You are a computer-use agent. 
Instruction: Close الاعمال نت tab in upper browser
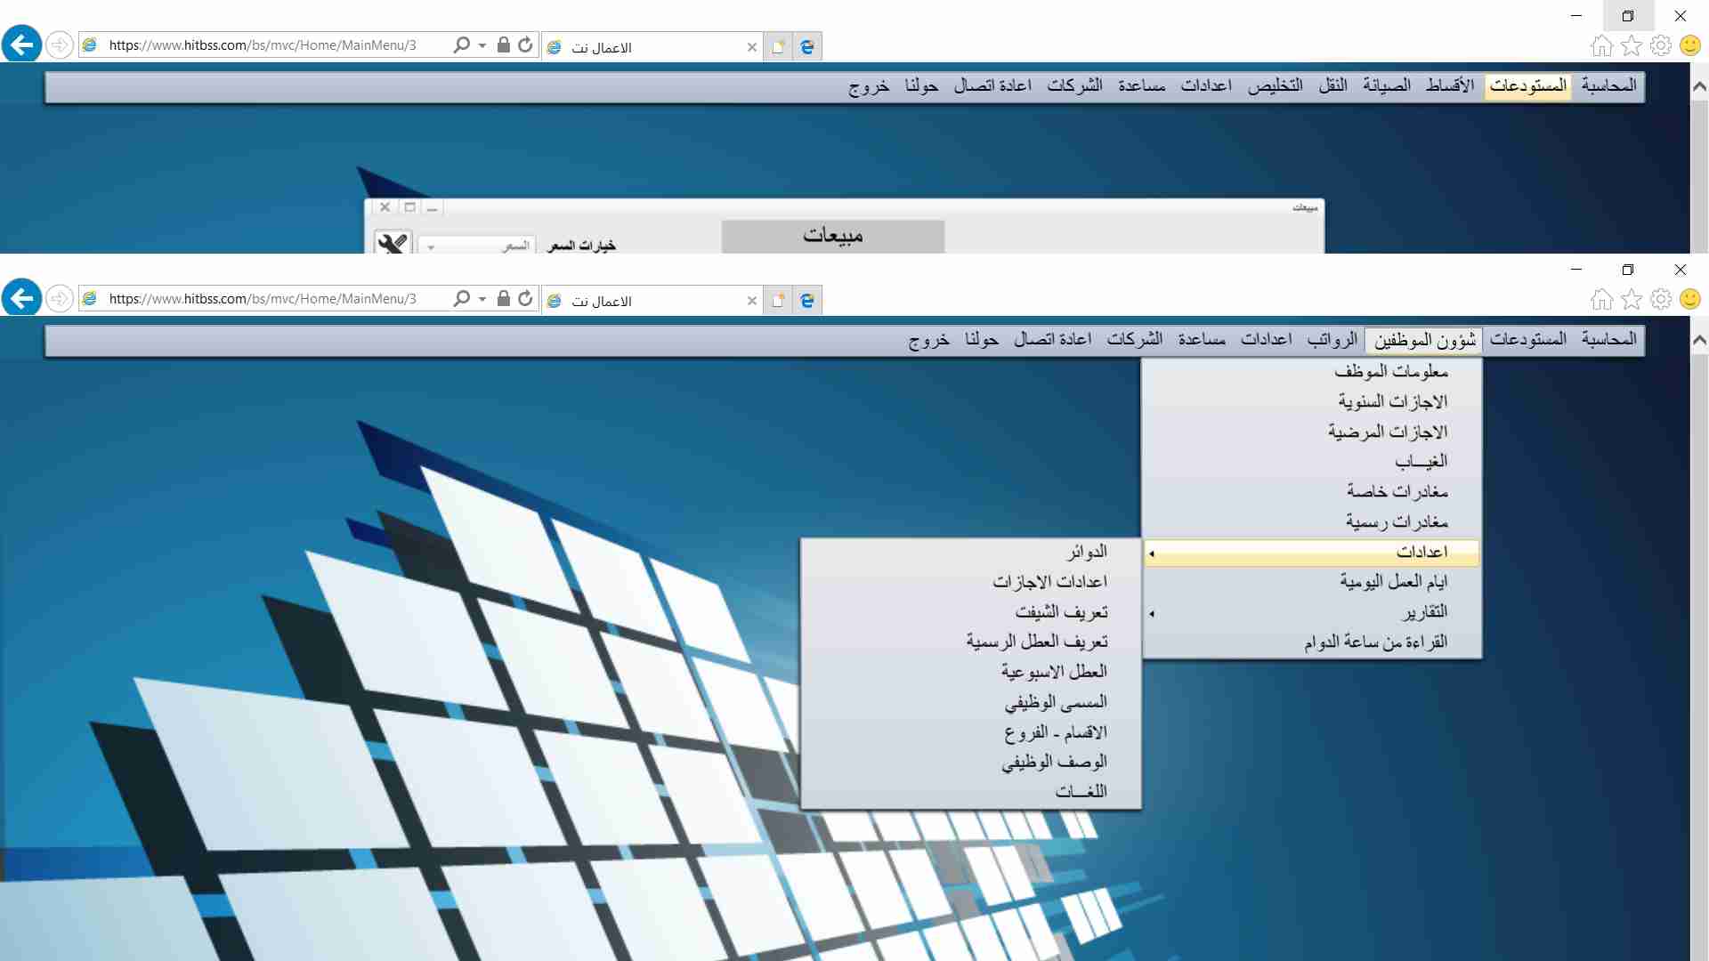[752, 47]
